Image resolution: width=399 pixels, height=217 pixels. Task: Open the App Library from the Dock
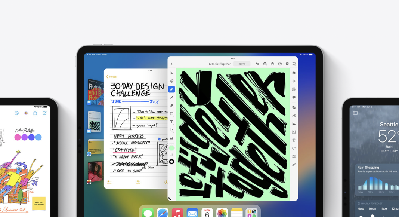(252, 213)
